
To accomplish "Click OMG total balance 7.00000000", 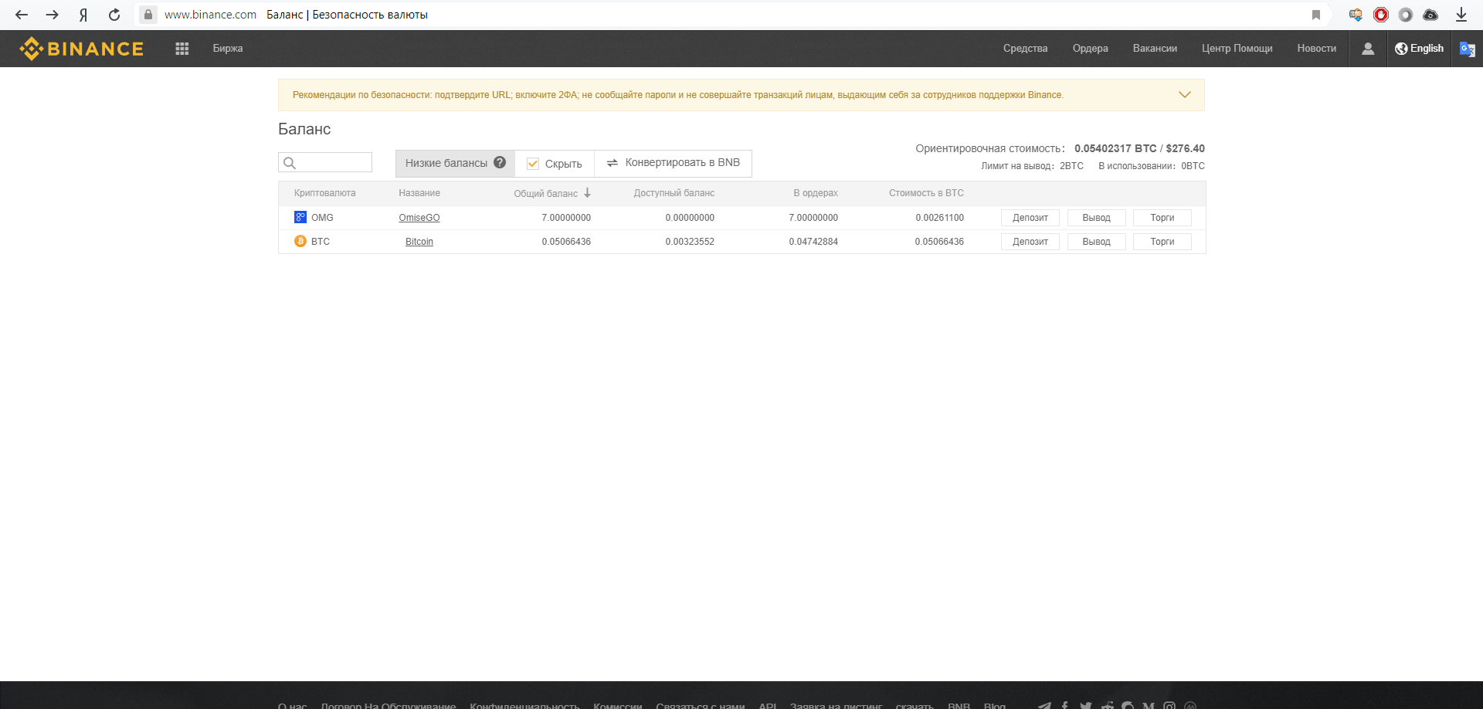I will 566,218.
